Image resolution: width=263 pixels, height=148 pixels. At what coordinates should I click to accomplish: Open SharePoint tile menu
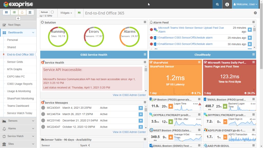click(x=199, y=62)
